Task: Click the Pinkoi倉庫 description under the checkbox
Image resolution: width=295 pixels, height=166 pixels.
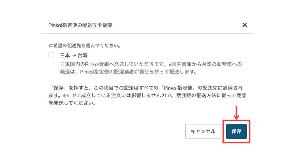Action: coord(151,68)
